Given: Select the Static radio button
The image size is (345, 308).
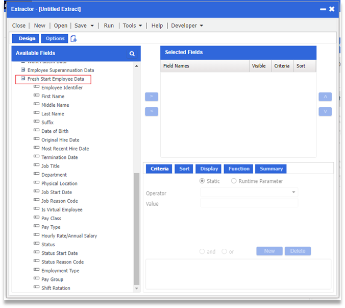Looking at the screenshot, I should [202, 181].
